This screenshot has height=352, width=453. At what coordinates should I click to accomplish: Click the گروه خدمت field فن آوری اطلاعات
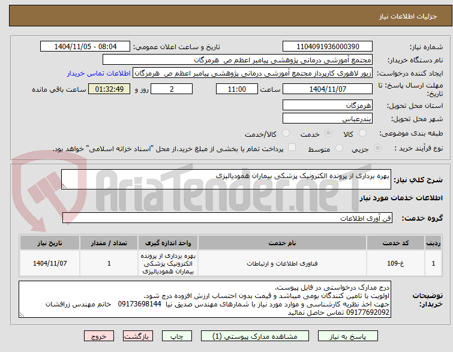coord(227,218)
